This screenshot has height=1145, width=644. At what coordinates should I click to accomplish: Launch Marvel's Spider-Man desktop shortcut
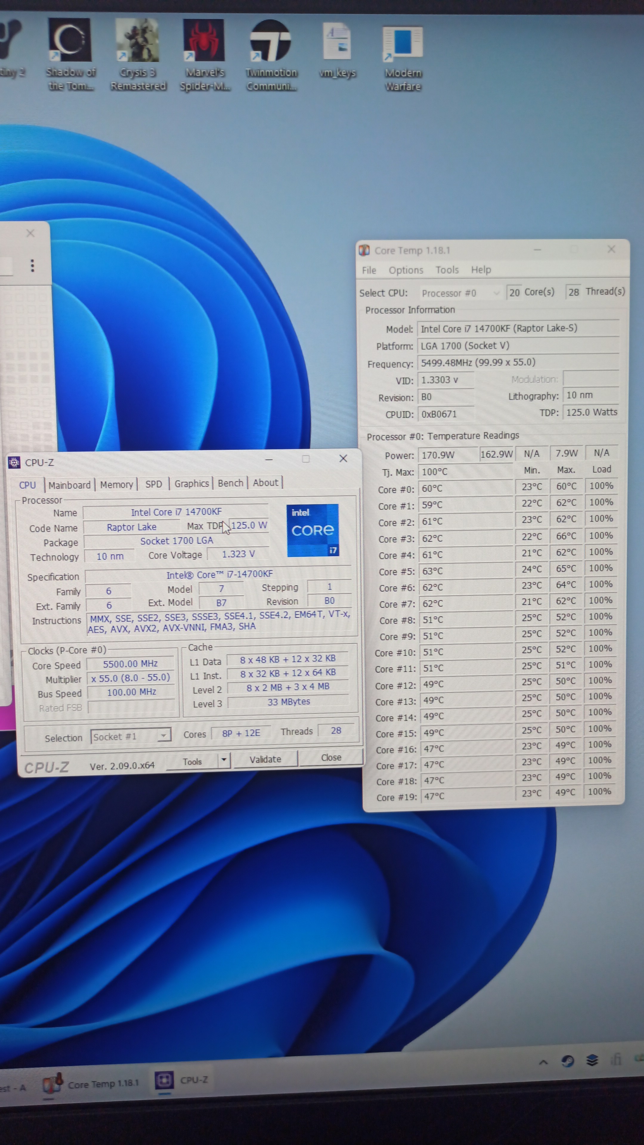coord(205,54)
